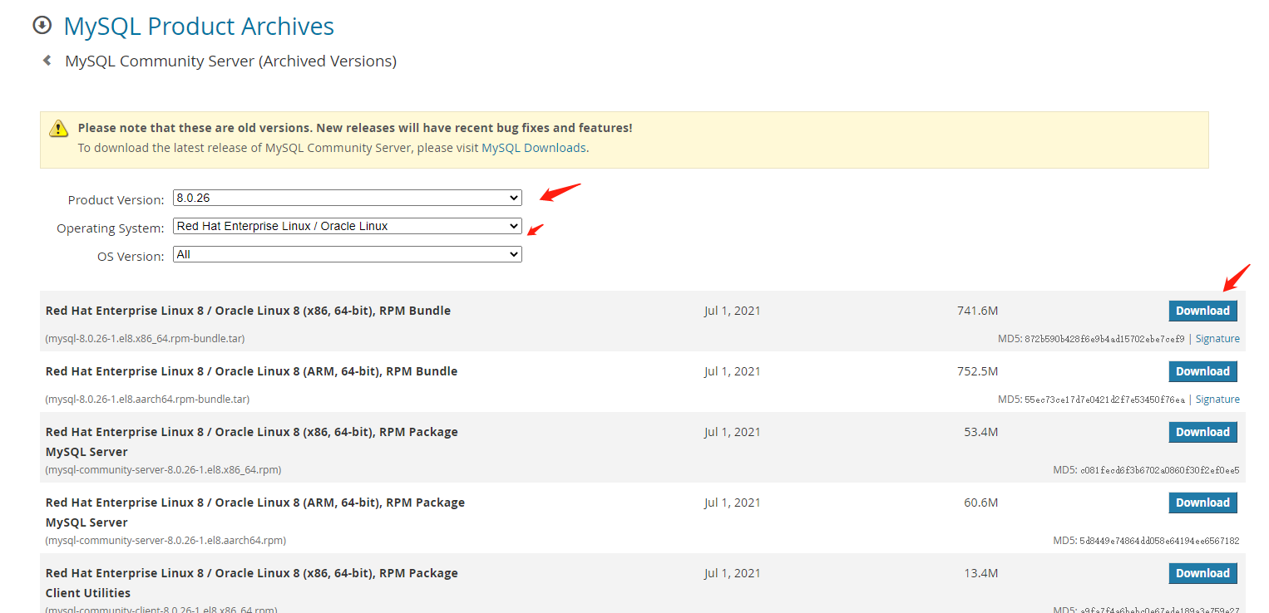Open the MySQL Product Archives heading link
The width and height of the screenshot is (1269, 613).
(199, 26)
